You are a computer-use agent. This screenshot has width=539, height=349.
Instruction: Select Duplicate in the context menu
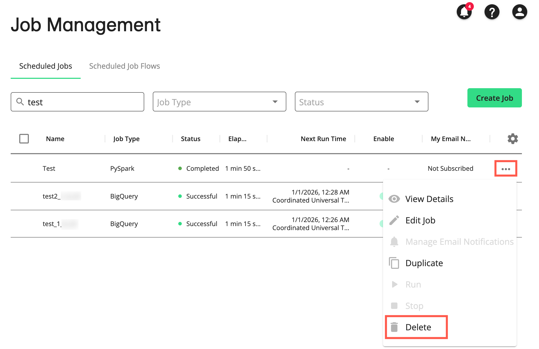point(424,263)
